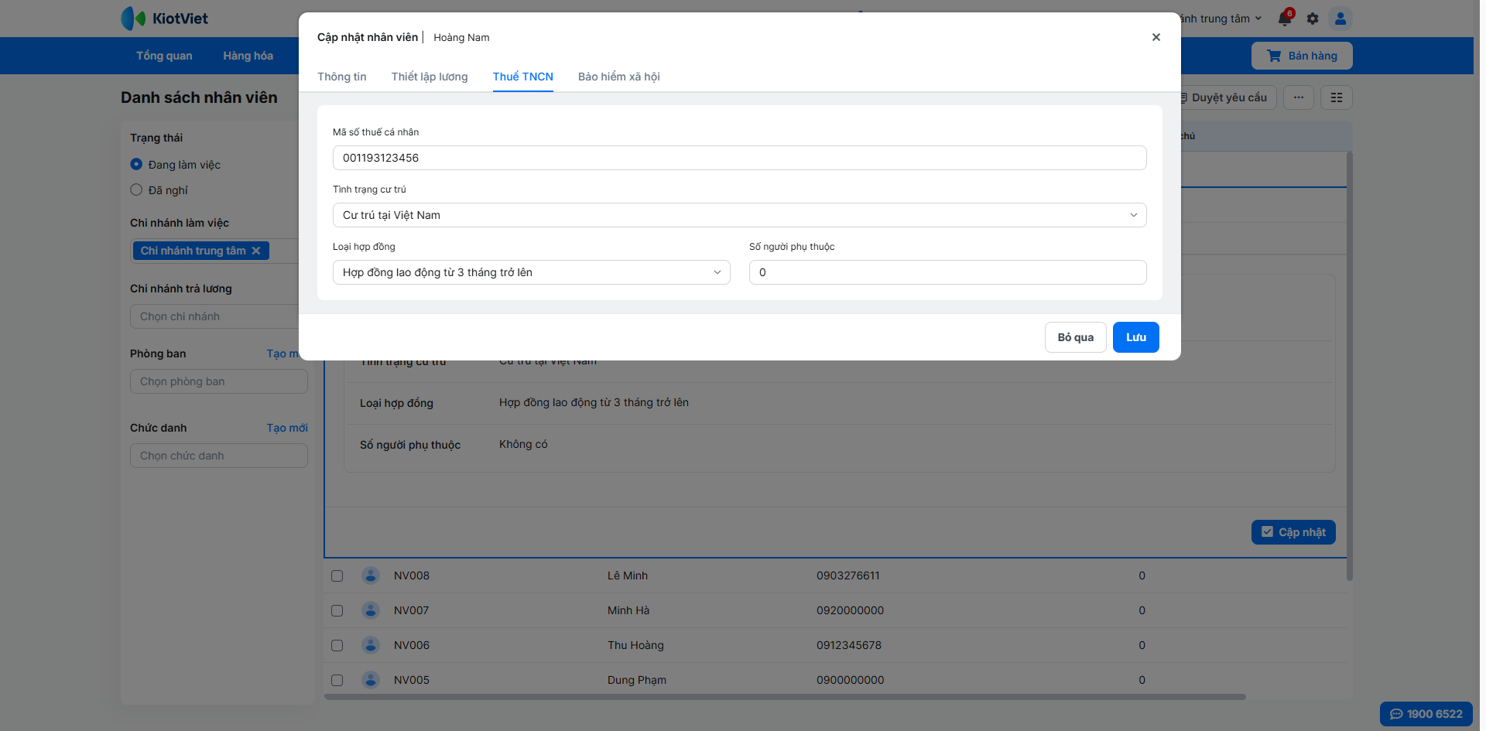Remove the Chi nhánh trung tâm filter tag
1486x731 pixels.
point(256,251)
